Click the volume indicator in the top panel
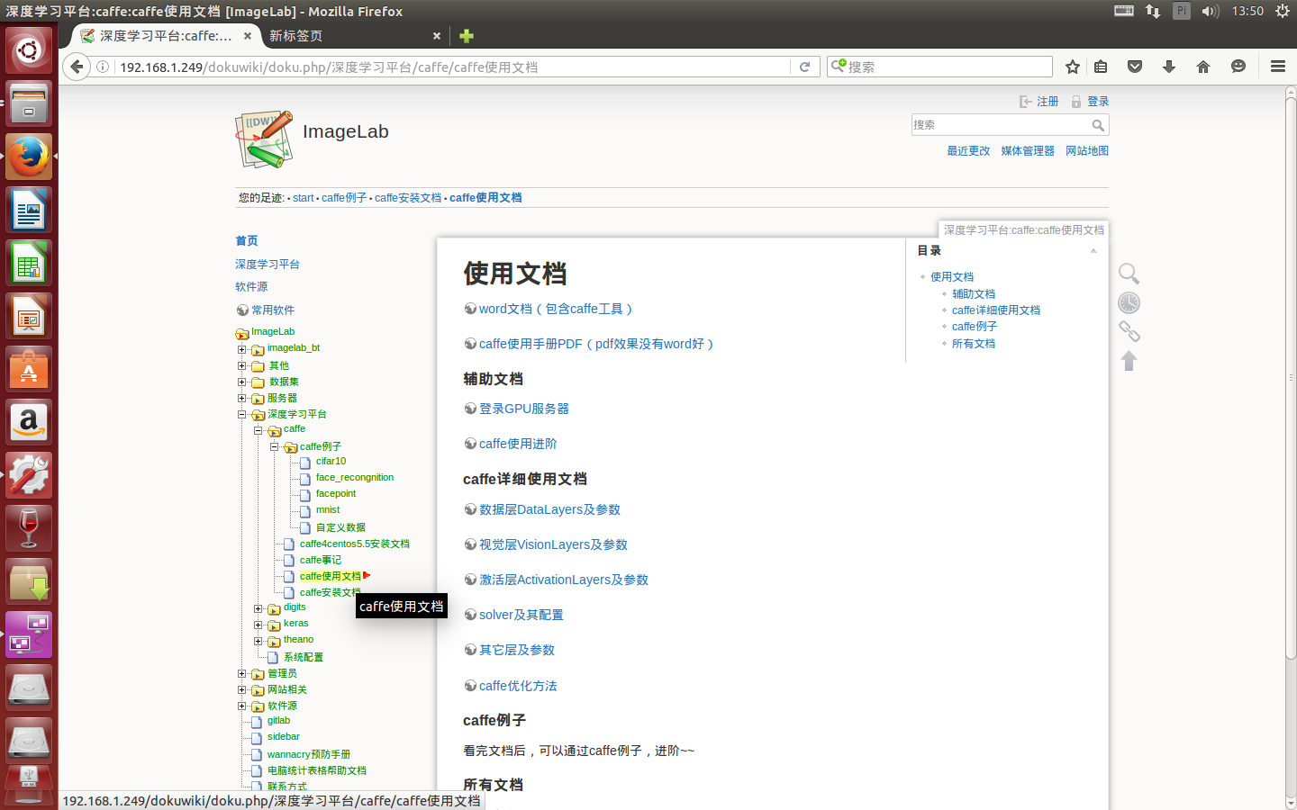The height and width of the screenshot is (810, 1297). [1210, 11]
